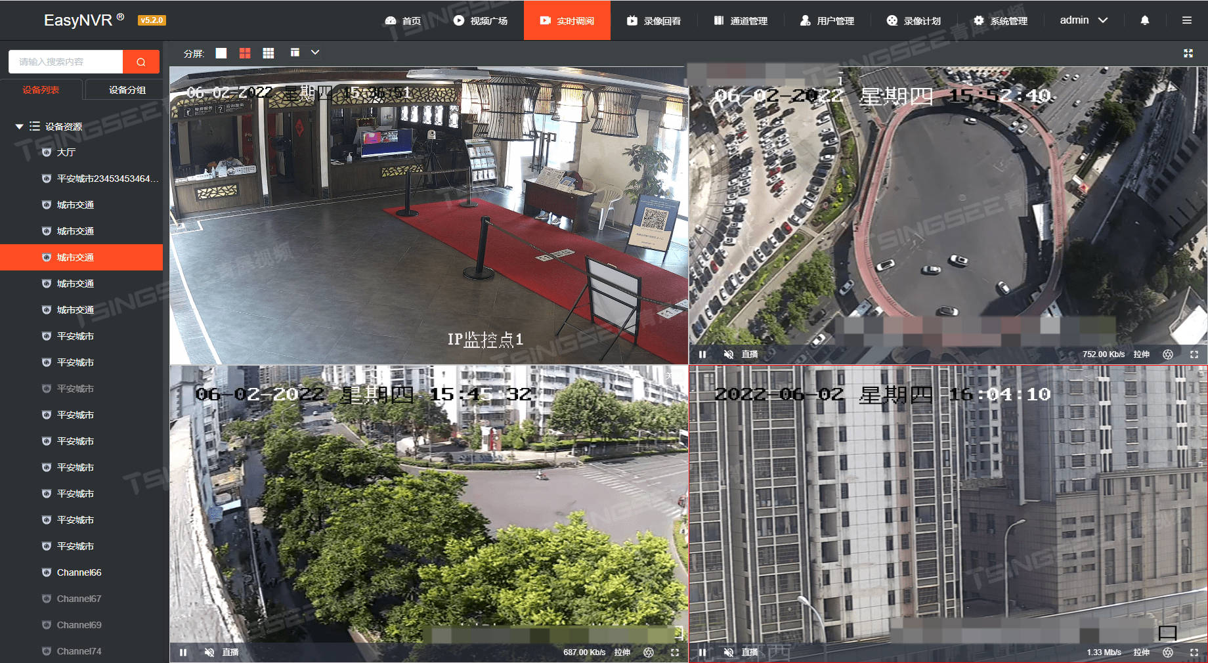Mute audio on the bottom-left video player
The height and width of the screenshot is (663, 1208).
(x=209, y=652)
